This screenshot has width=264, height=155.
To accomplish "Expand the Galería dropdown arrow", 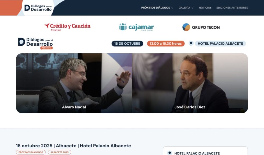I will pos(192,8).
